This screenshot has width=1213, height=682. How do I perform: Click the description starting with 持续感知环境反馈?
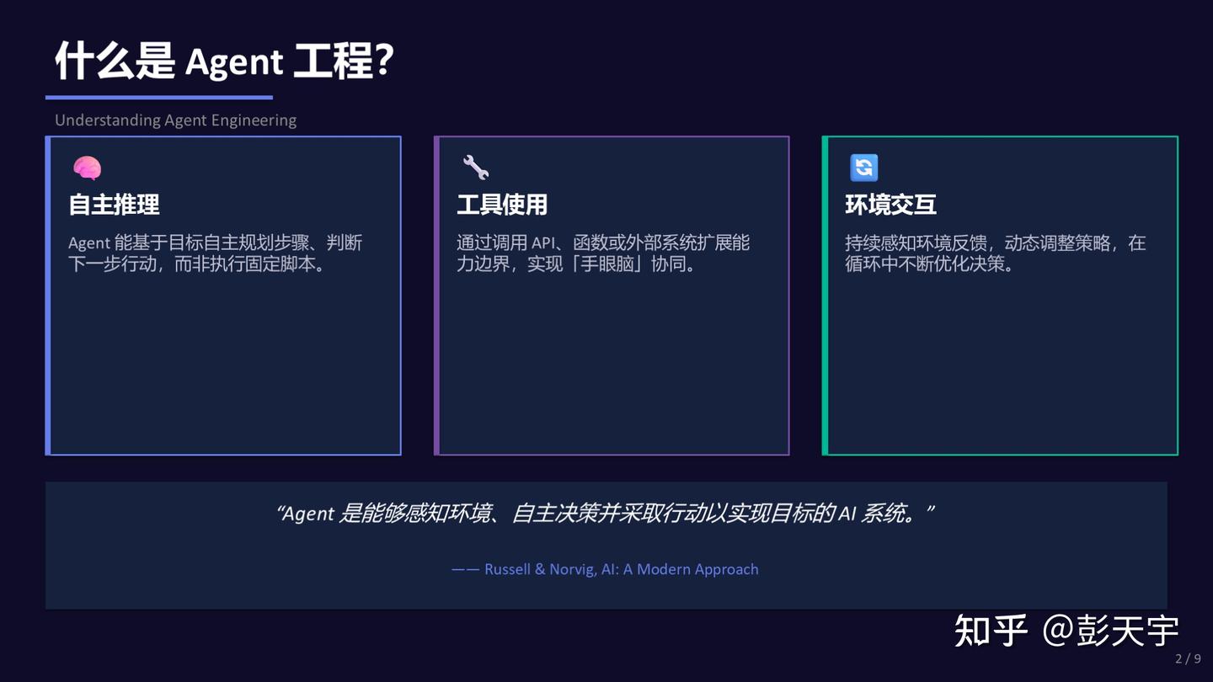pyautogui.click(x=996, y=253)
